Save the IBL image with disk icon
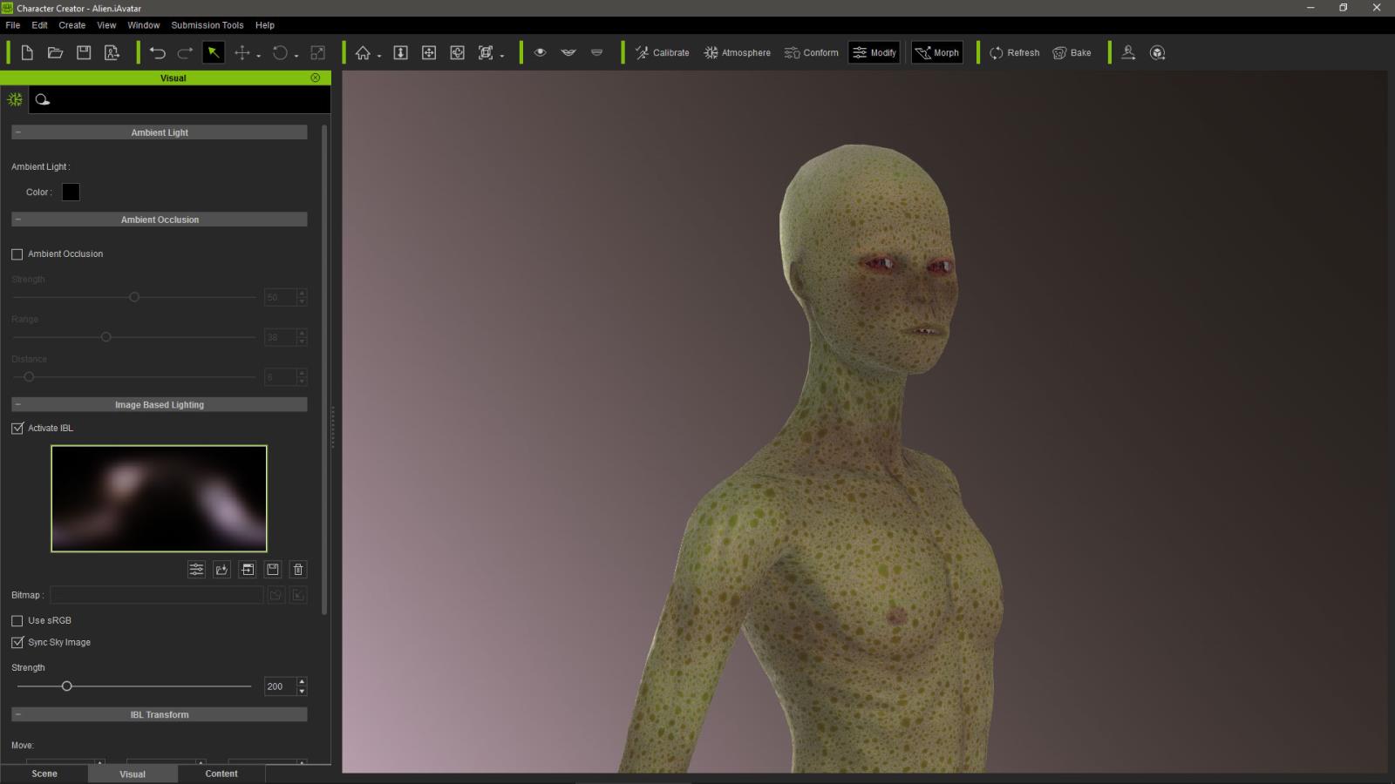The width and height of the screenshot is (1395, 784). (x=273, y=569)
